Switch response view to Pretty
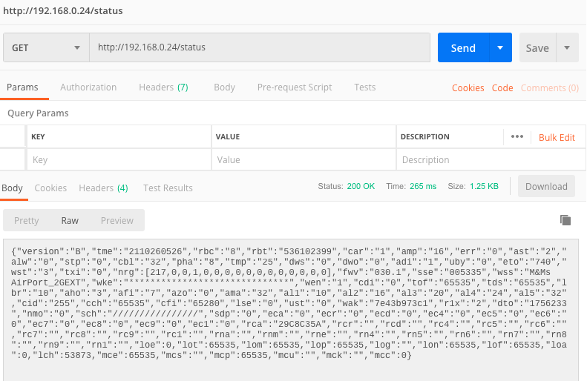The image size is (587, 381). tap(27, 220)
